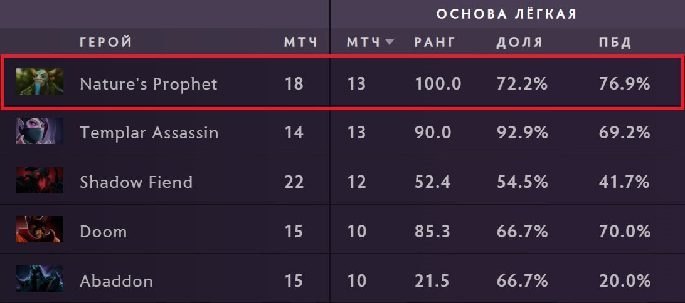Click Templar Assassin's 92.9% share value
The height and width of the screenshot is (303, 685).
(522, 133)
